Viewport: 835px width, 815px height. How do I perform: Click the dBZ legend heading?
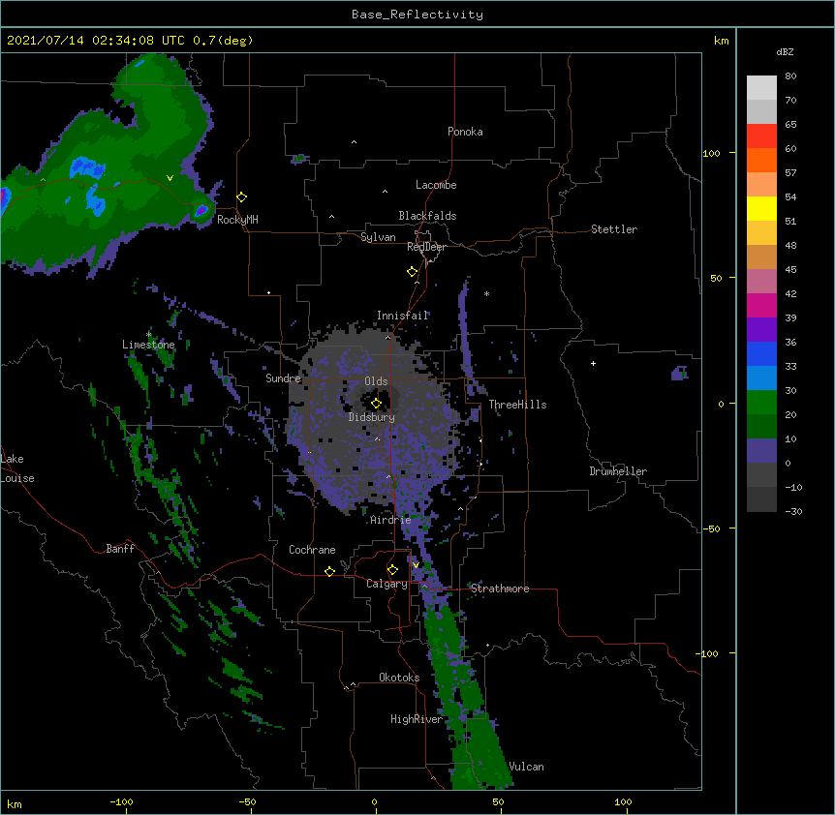coord(785,51)
